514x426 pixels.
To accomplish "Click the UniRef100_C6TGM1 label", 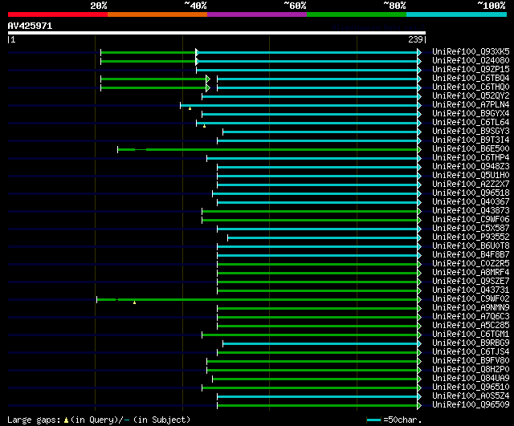I will (x=471, y=335).
